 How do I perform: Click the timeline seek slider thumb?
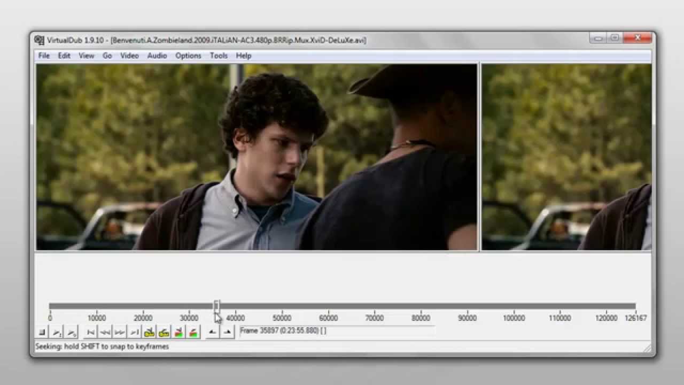(216, 306)
